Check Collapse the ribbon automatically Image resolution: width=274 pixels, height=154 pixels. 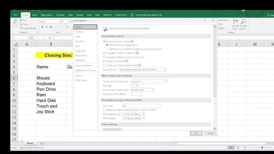tap(104, 65)
